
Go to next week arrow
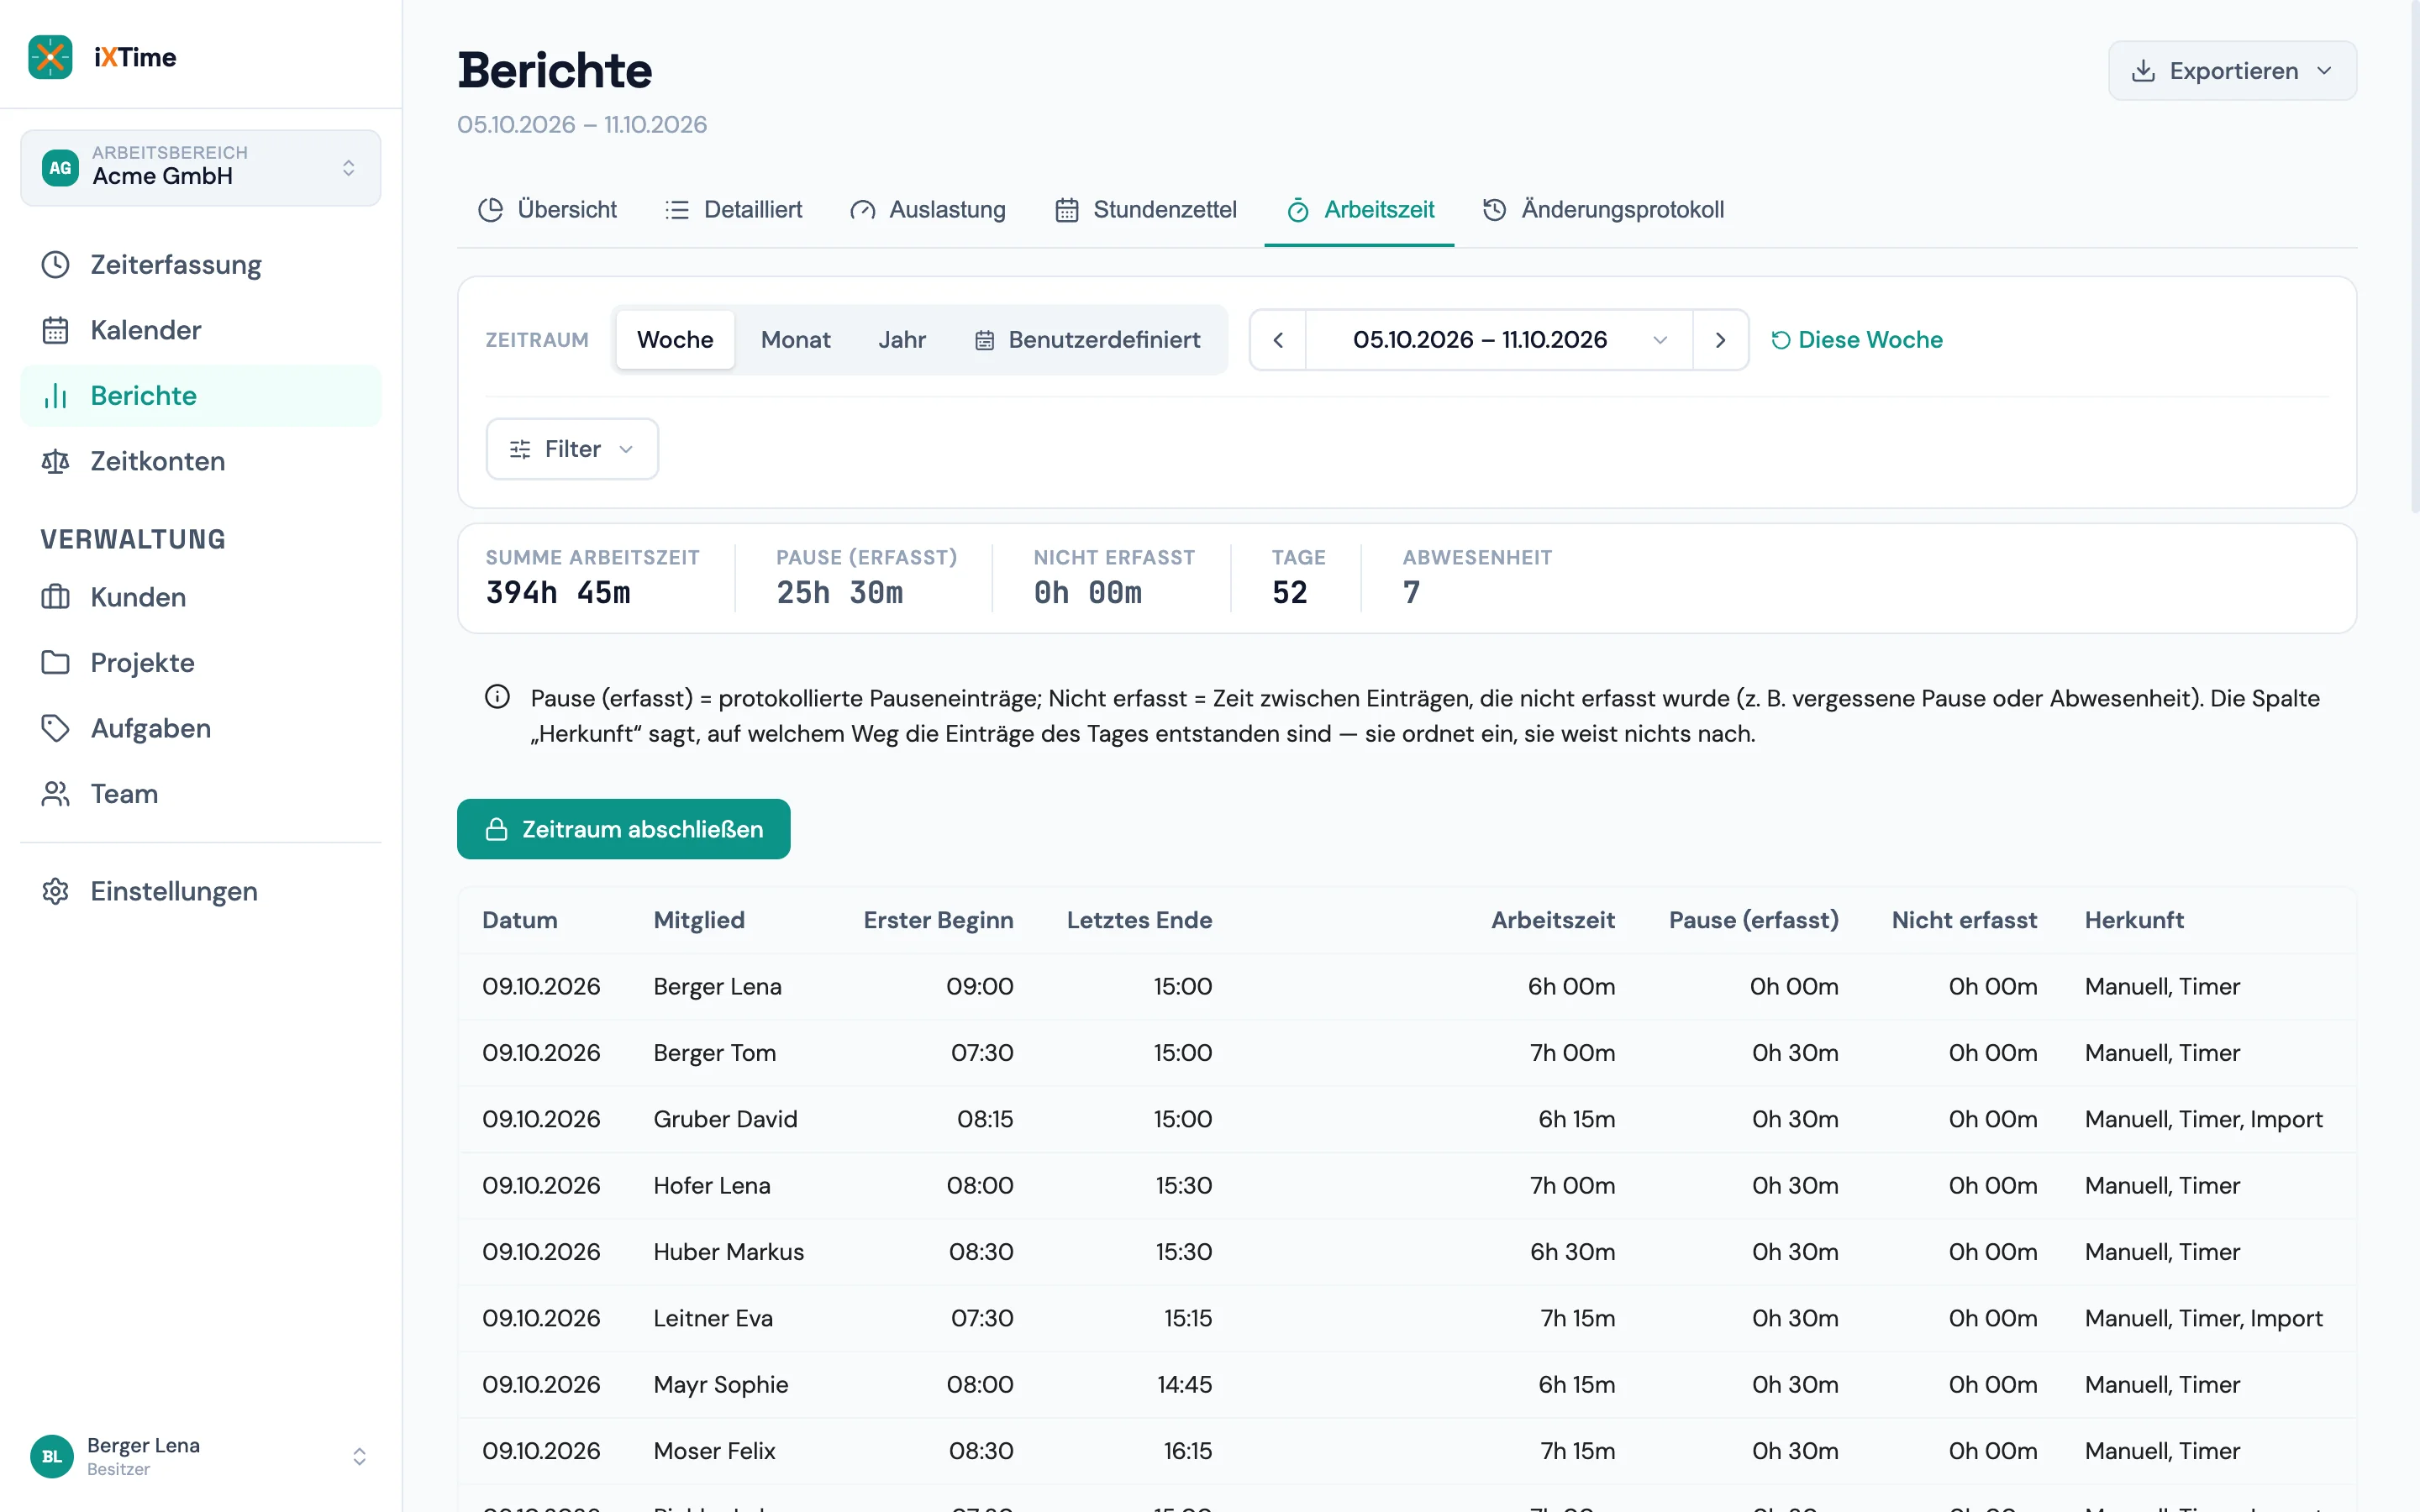[1720, 340]
